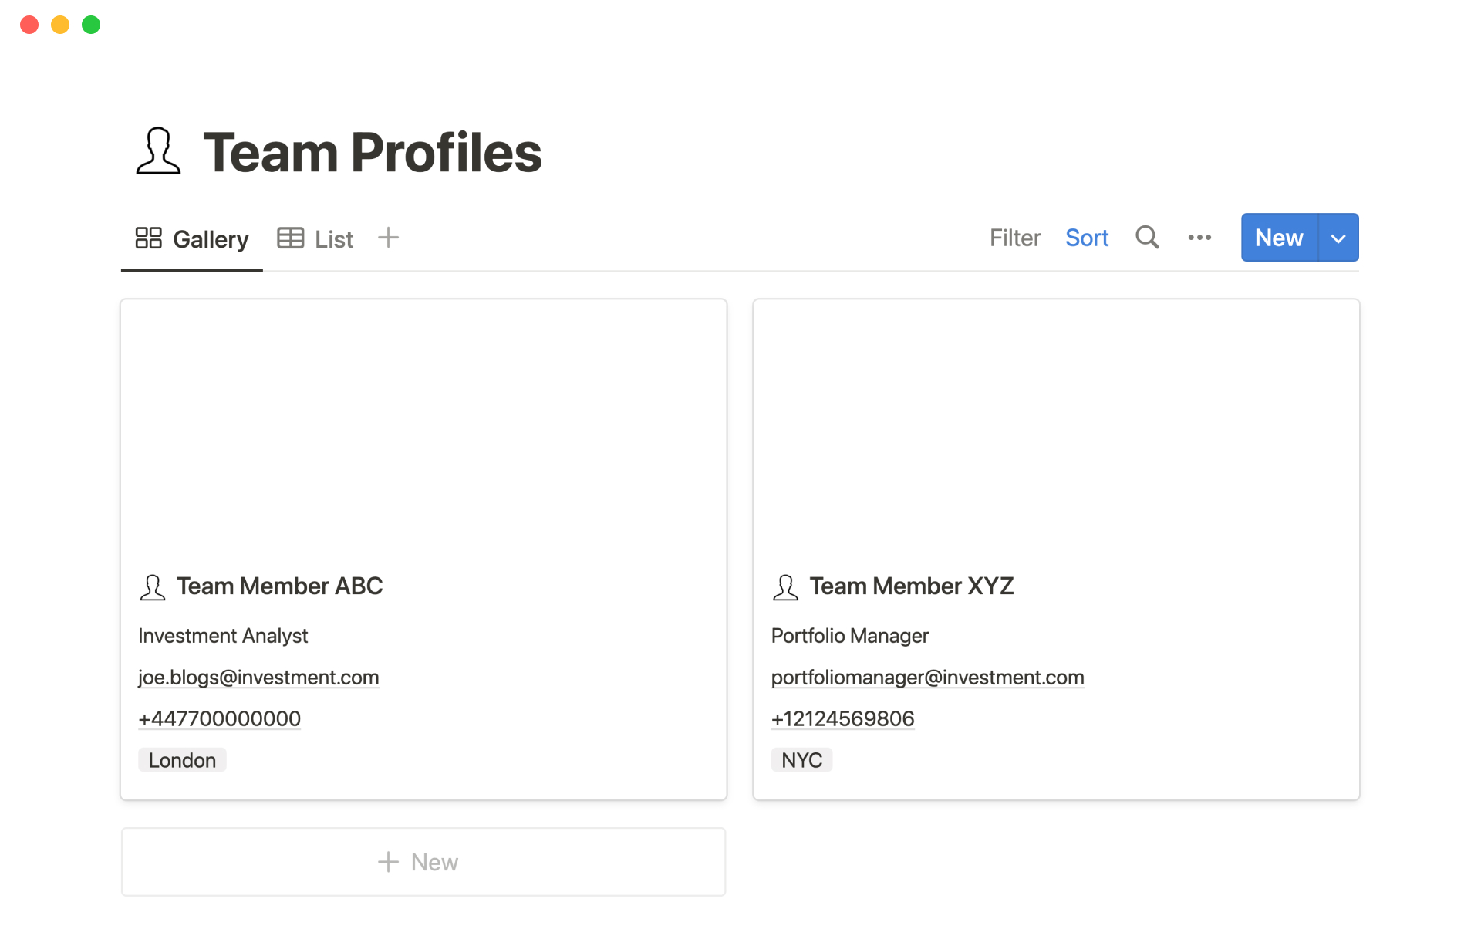Click Team Member XYZ person icon
This screenshot has height=926, width=1481.
pyautogui.click(x=785, y=587)
